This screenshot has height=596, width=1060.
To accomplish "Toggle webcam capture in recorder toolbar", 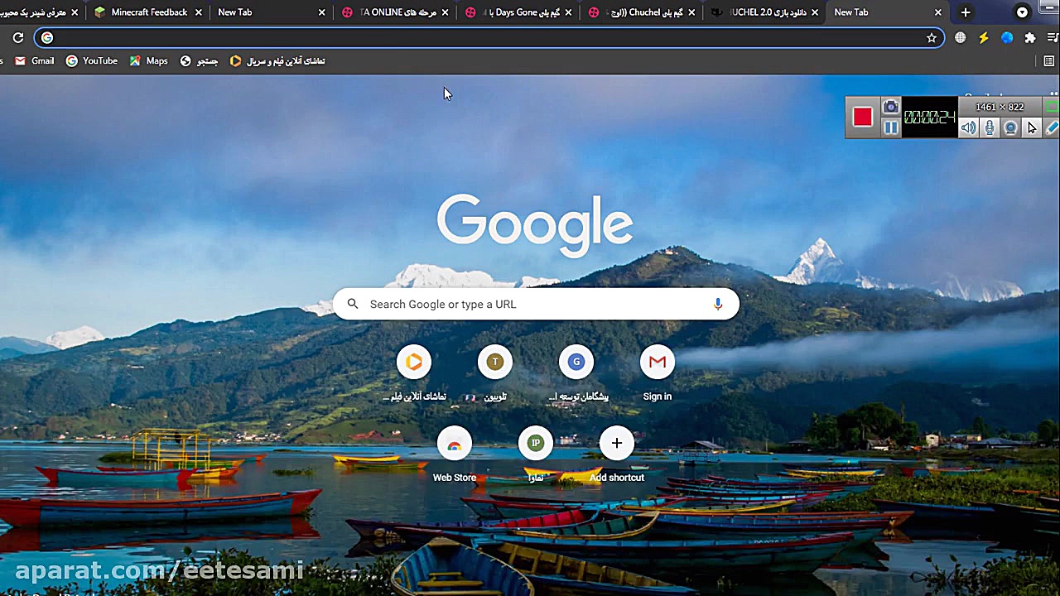I will (1010, 127).
